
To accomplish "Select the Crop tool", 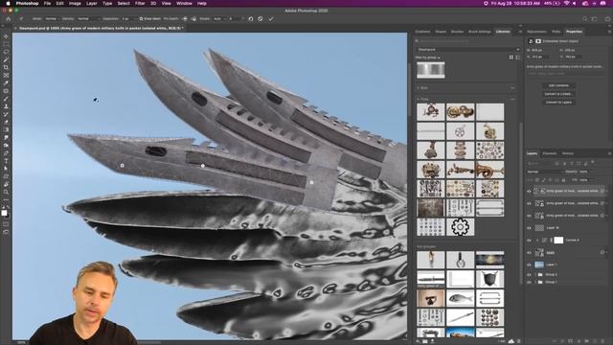I will coord(6,68).
